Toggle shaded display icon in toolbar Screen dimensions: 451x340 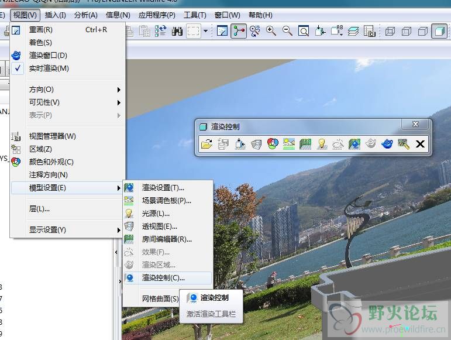tap(439, 31)
